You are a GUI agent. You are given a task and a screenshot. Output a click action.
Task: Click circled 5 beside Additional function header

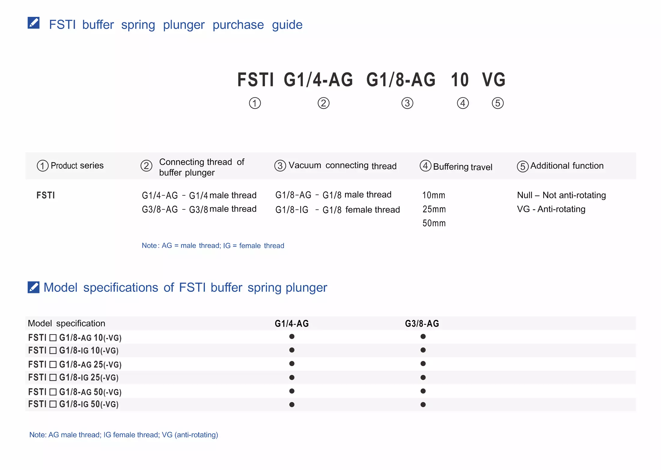[x=522, y=166]
